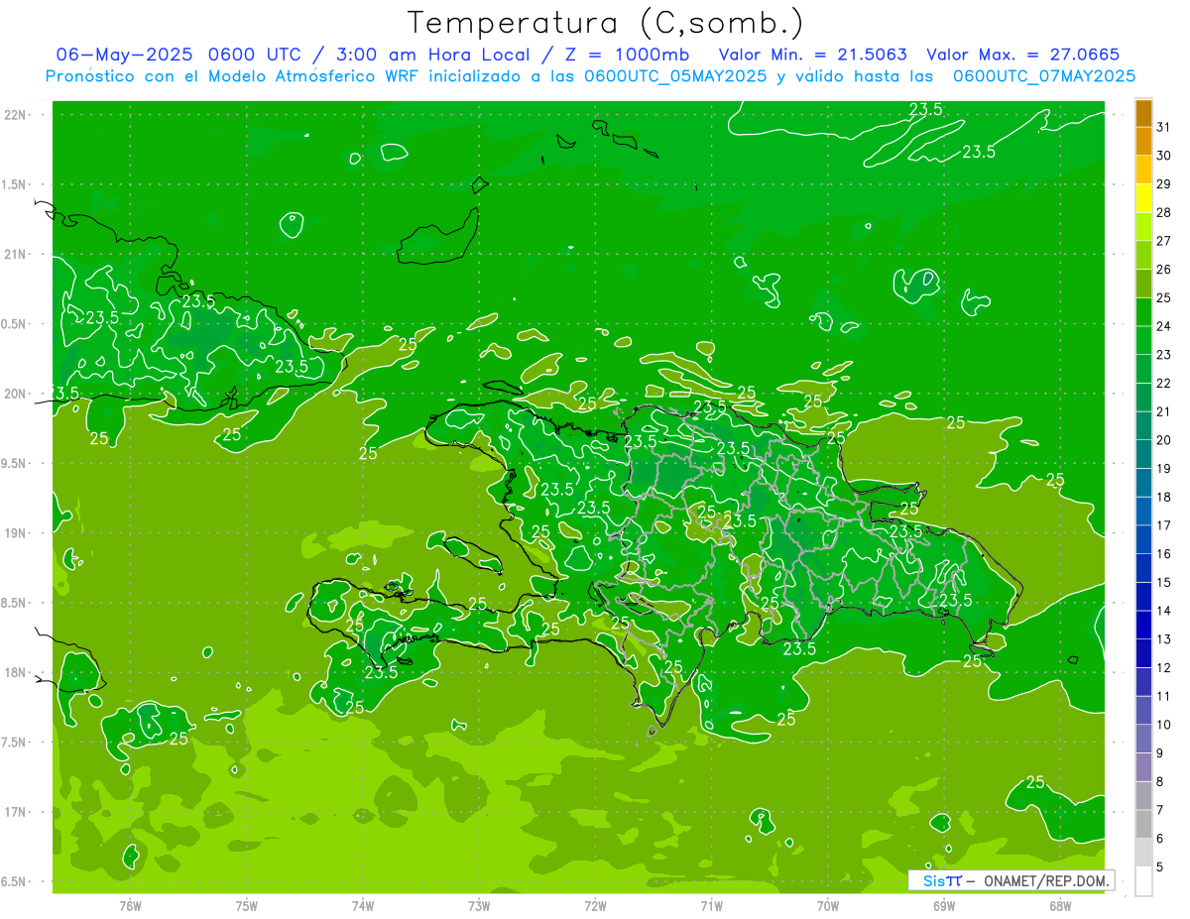Click legend value 19
This screenshot has width=1190, height=919.
[1163, 468]
